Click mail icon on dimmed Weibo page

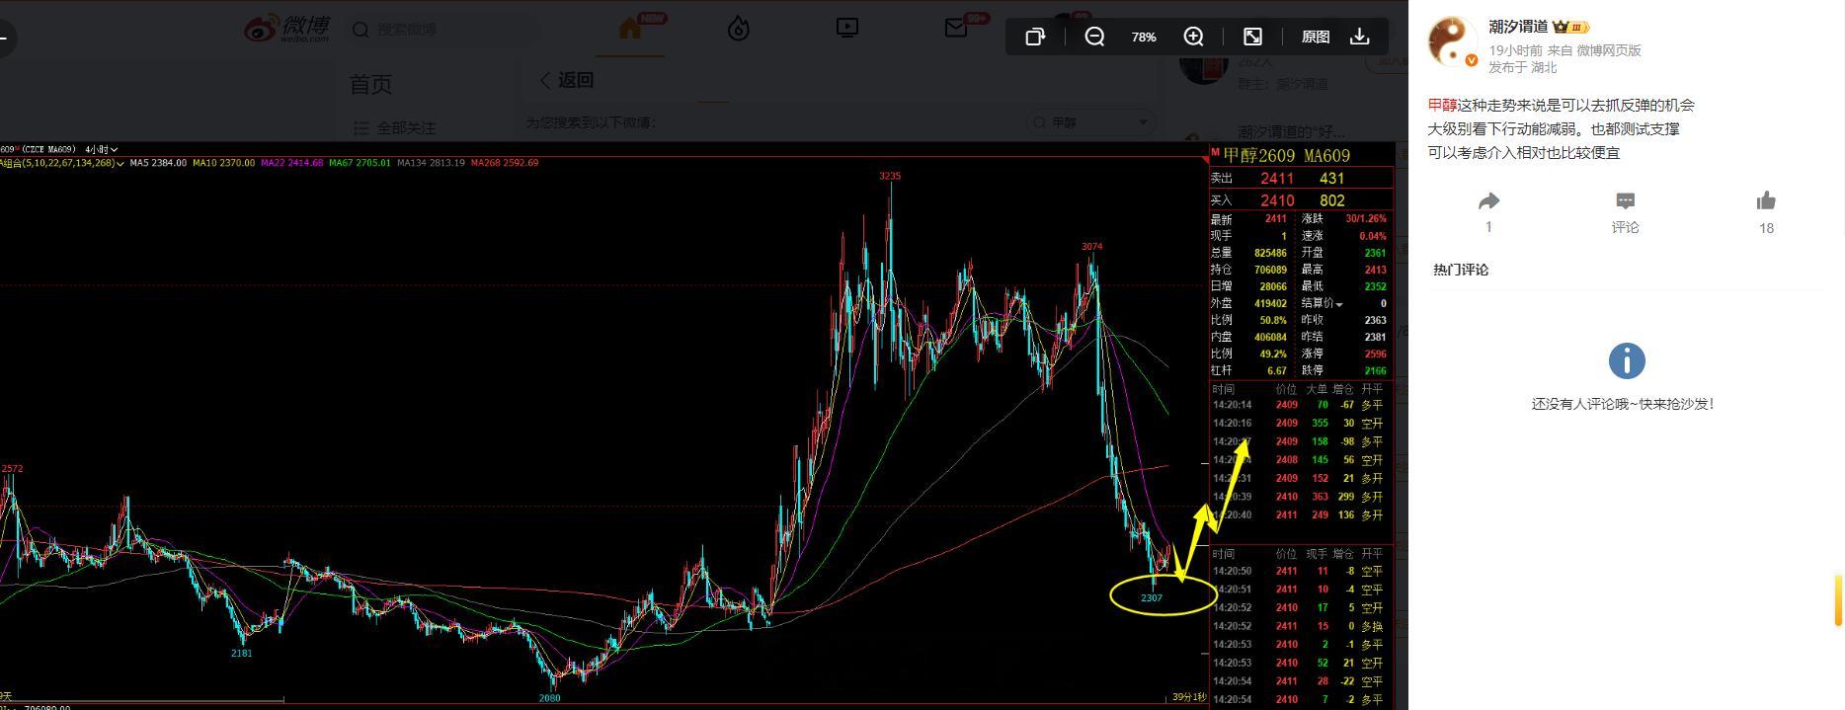[x=956, y=29]
